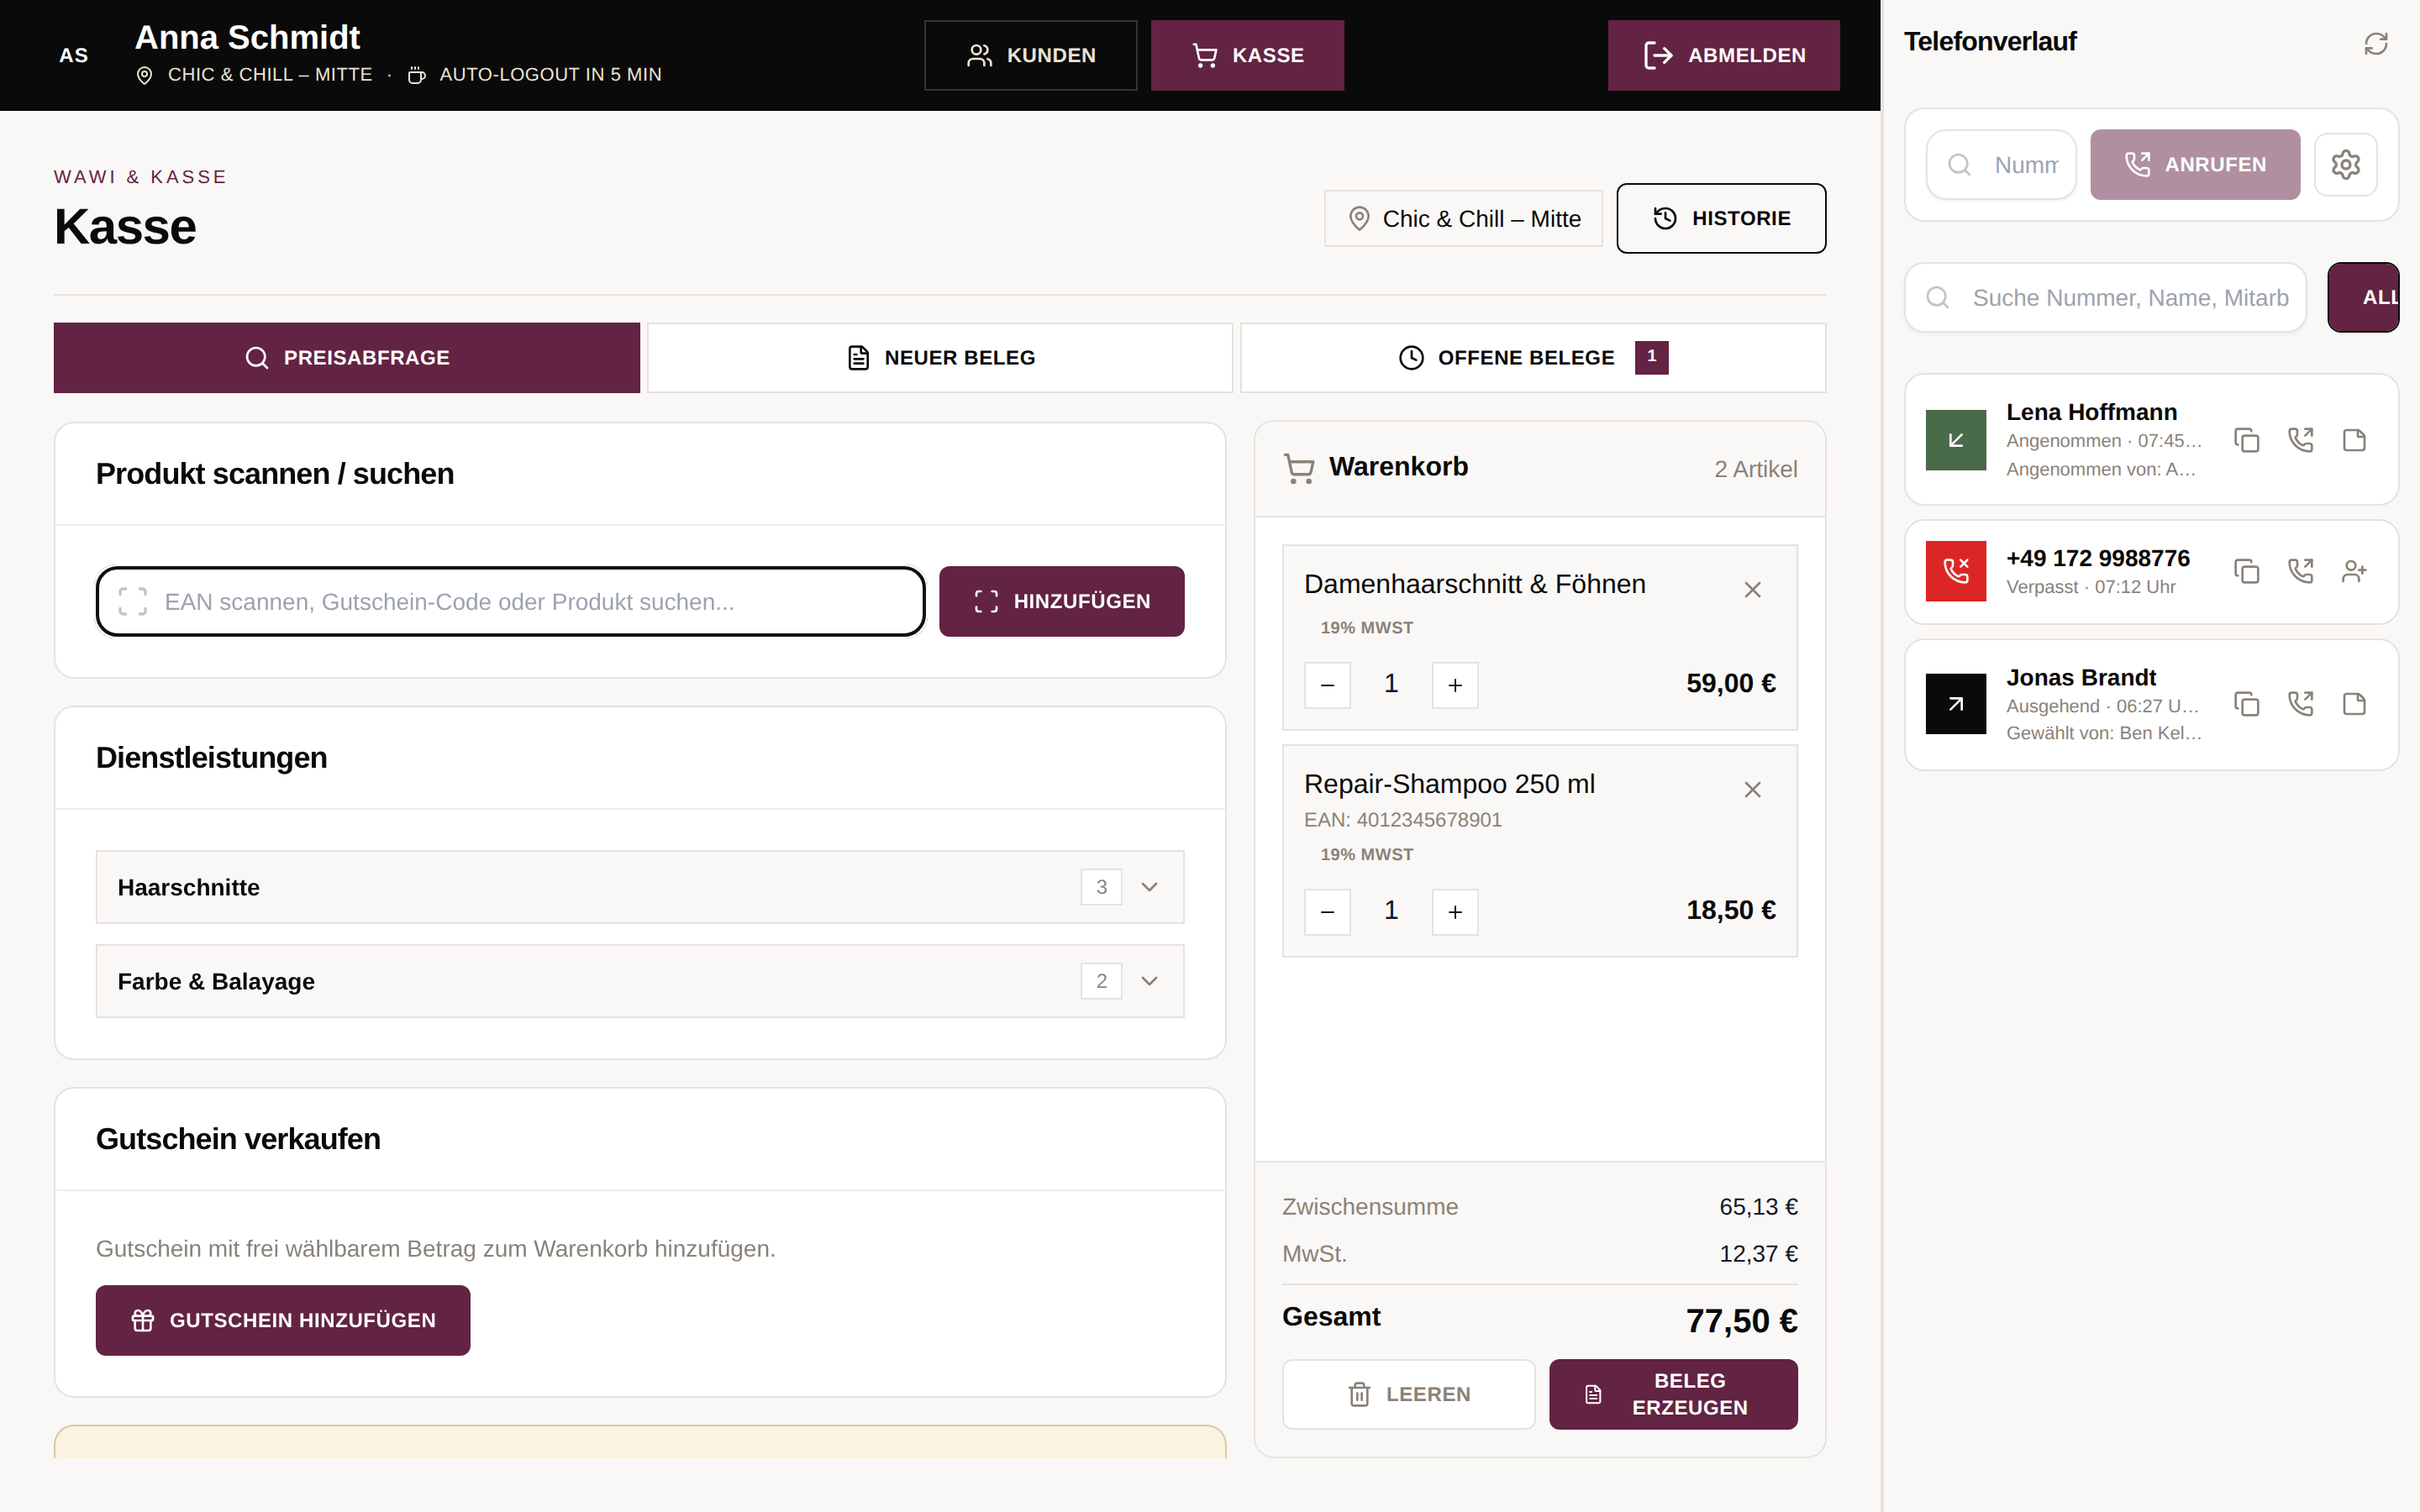Click the Auto-Logout in 5 min text

550,75
